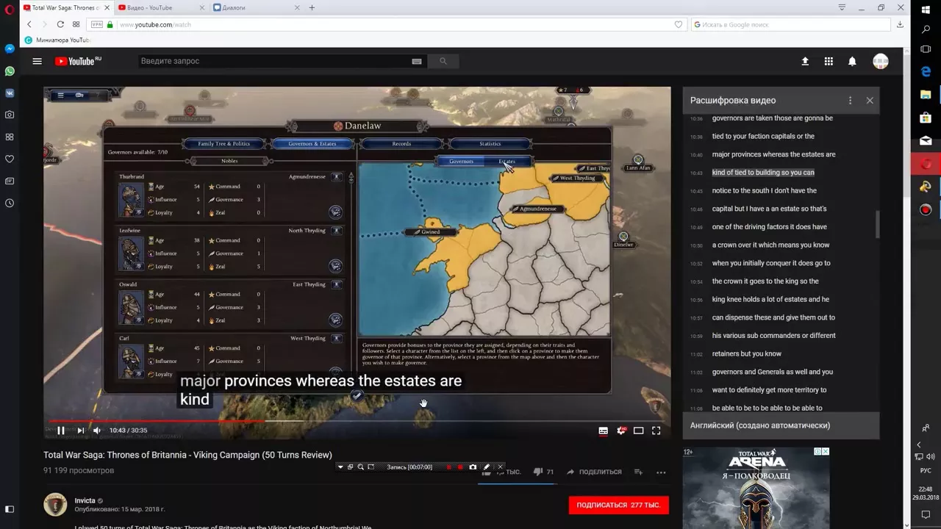Open the YouTube apps grid
Screen dimensions: 941x529
pyautogui.click(x=829, y=61)
